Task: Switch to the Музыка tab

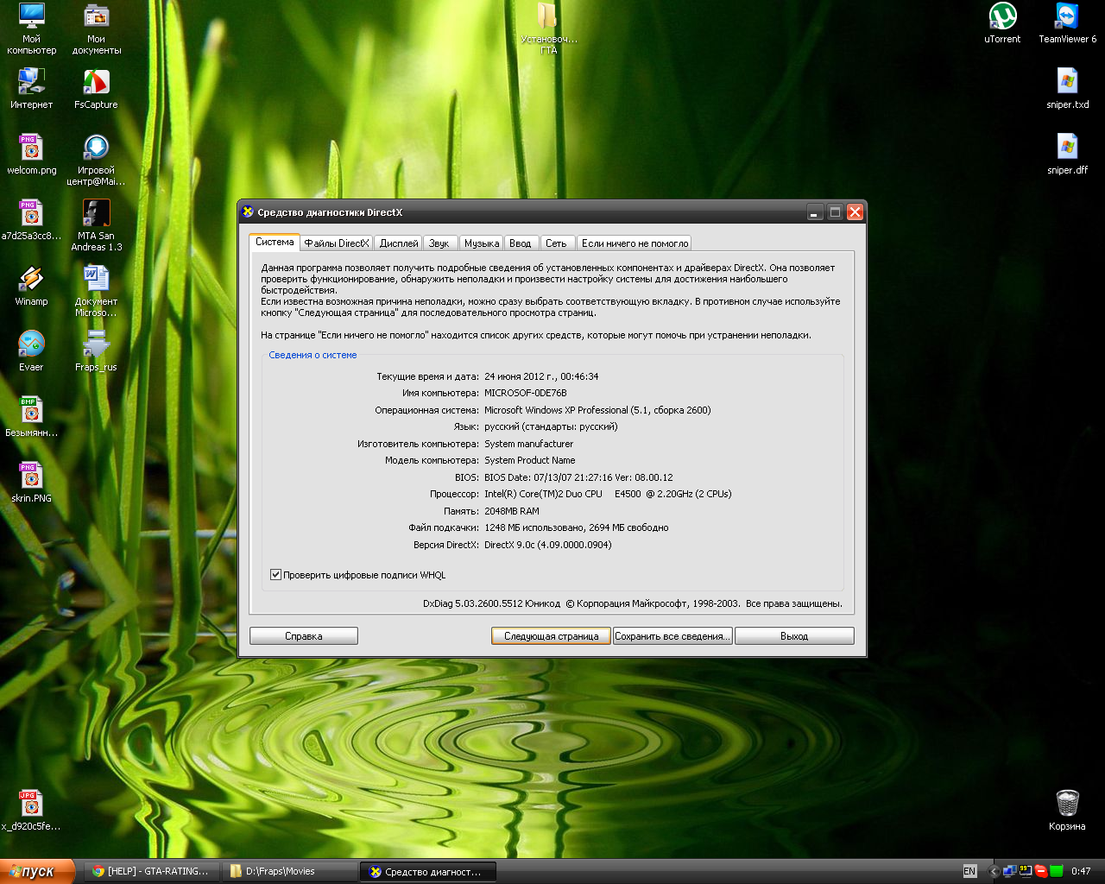Action: click(x=482, y=243)
